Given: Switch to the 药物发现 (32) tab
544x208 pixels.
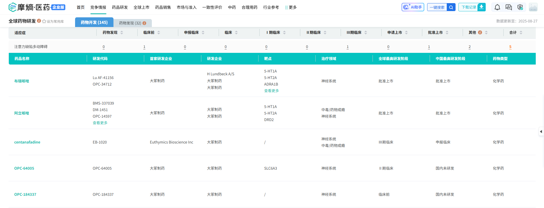Looking at the screenshot, I should coord(130,23).
